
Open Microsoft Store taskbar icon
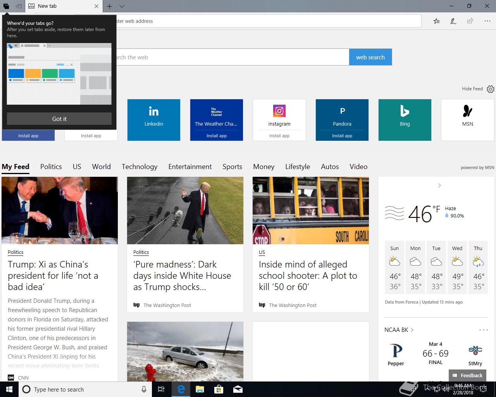pyautogui.click(x=219, y=389)
